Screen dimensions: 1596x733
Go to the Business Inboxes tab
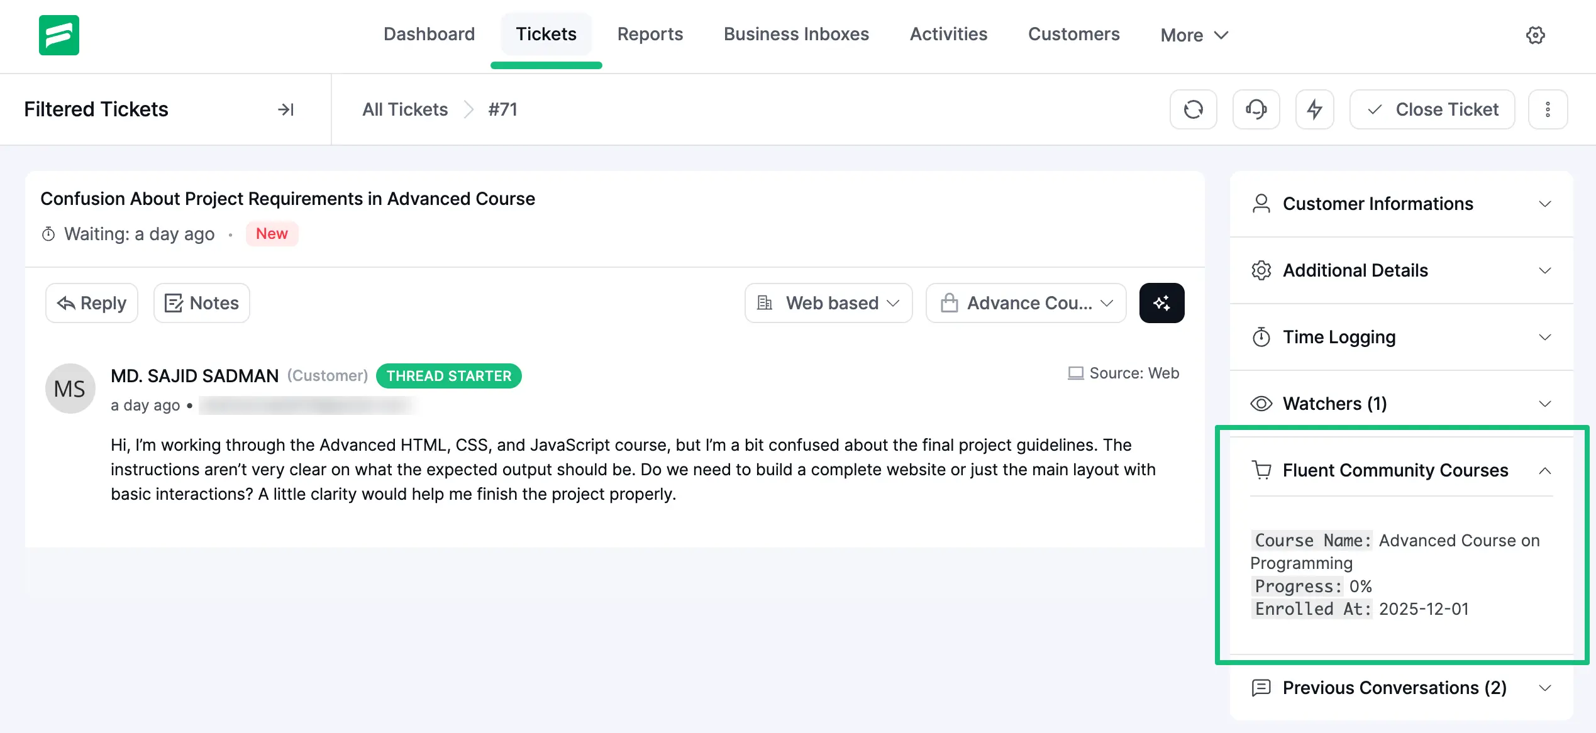click(x=796, y=34)
